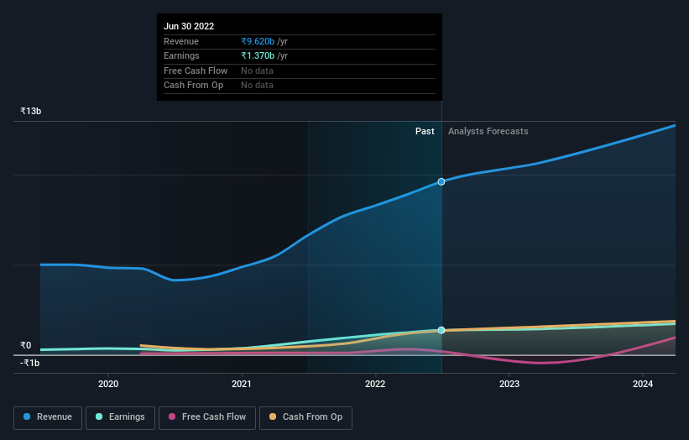
Task: Click the 'Earnings' row label in tooltip
Action: pos(181,55)
